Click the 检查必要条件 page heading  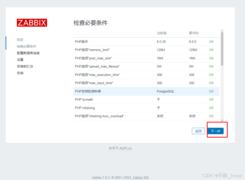[91, 23]
